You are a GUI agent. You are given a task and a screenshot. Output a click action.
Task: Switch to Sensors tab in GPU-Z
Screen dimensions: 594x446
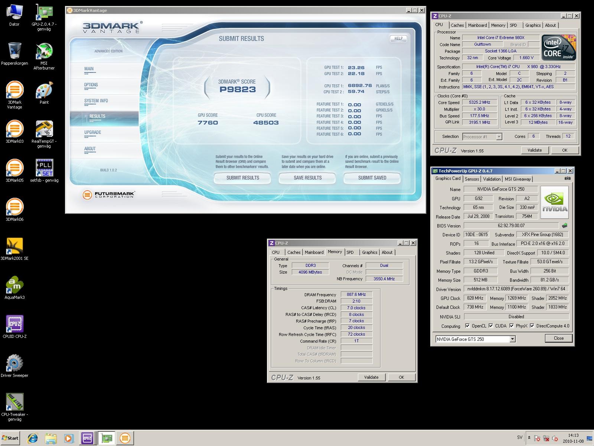pyautogui.click(x=472, y=179)
